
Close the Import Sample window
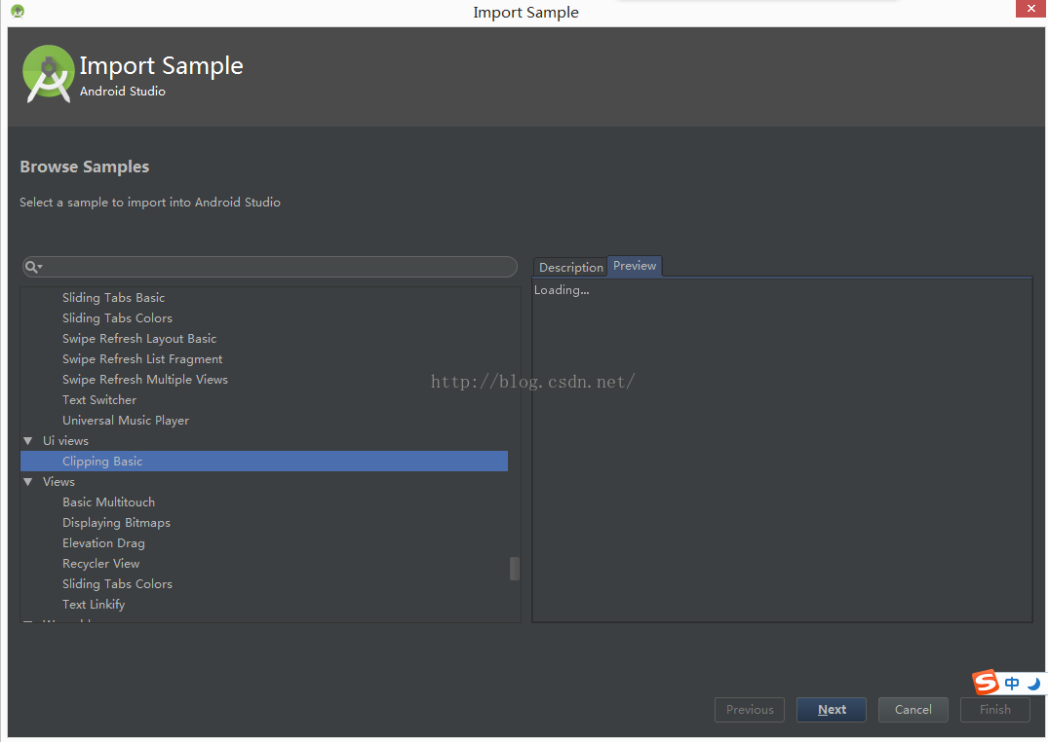click(1031, 8)
